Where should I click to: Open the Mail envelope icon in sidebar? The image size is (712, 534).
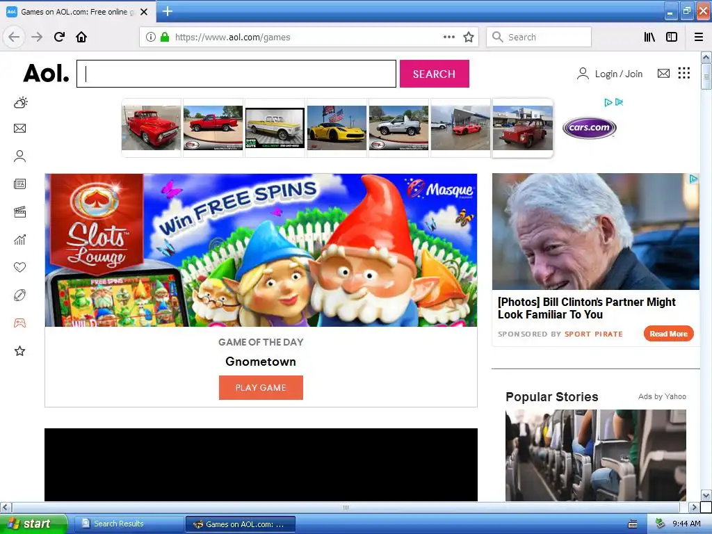[x=20, y=129]
